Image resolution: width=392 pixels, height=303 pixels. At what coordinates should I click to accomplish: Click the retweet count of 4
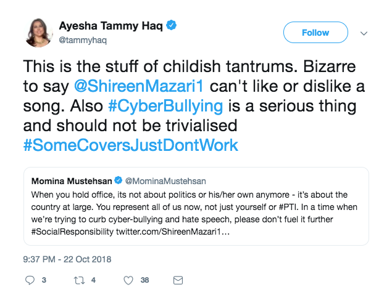93,280
